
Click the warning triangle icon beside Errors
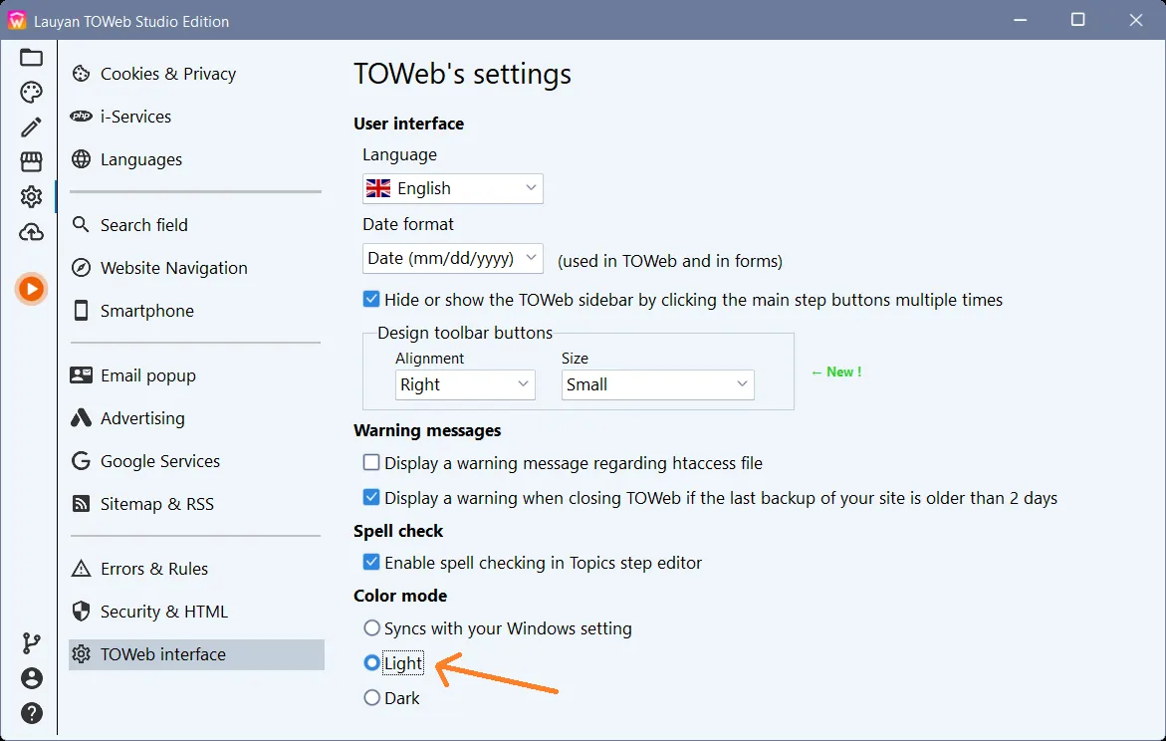click(x=81, y=569)
